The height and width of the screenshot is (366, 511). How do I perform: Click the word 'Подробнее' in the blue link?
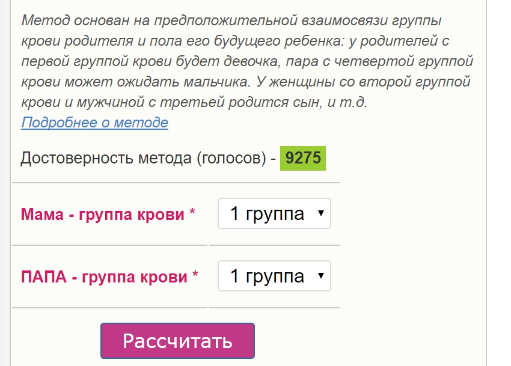[x=60, y=123]
